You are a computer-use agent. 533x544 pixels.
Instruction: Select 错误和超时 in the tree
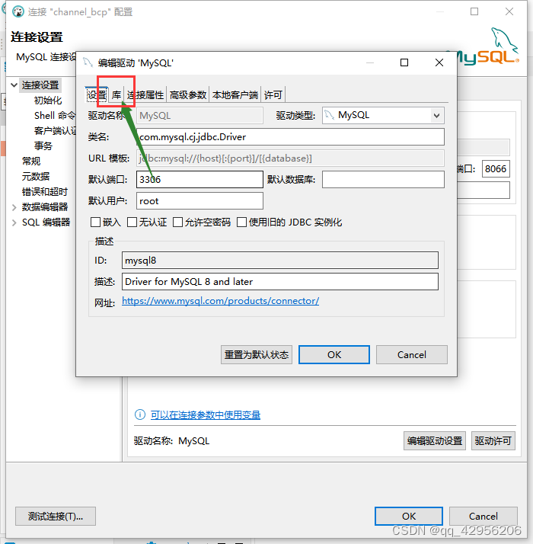click(x=45, y=191)
